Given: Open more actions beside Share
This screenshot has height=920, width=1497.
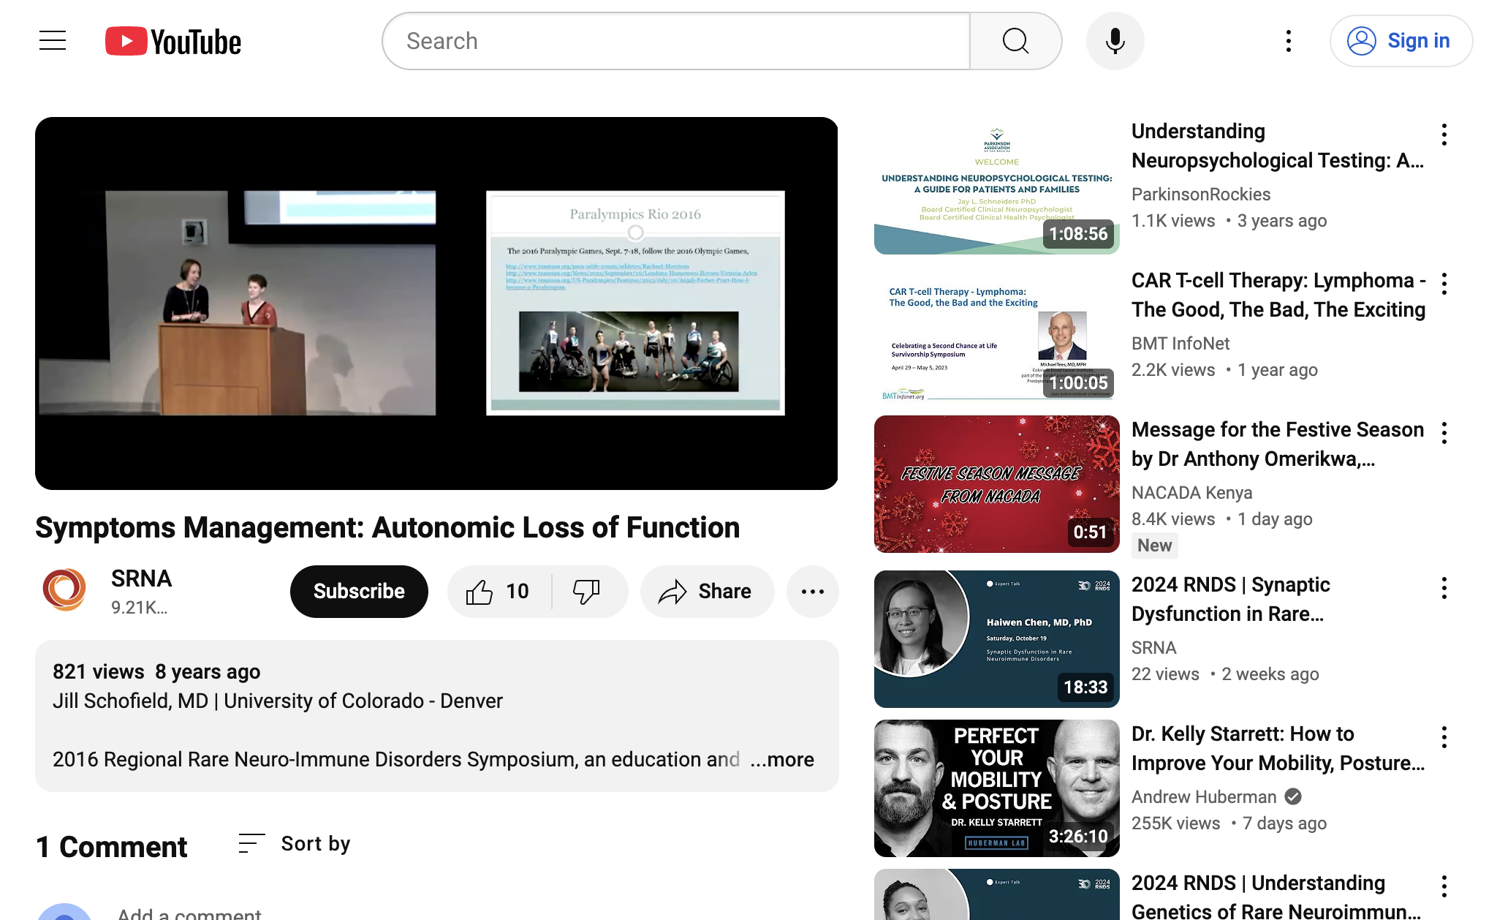Looking at the screenshot, I should click(x=812, y=591).
